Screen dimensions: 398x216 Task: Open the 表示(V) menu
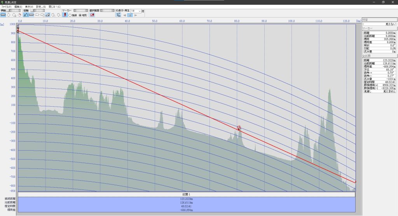[29, 7]
